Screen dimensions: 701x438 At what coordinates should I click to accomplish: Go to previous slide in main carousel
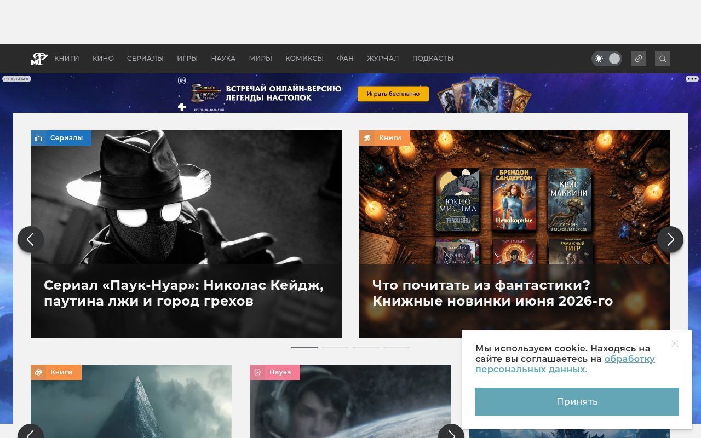pyautogui.click(x=31, y=239)
